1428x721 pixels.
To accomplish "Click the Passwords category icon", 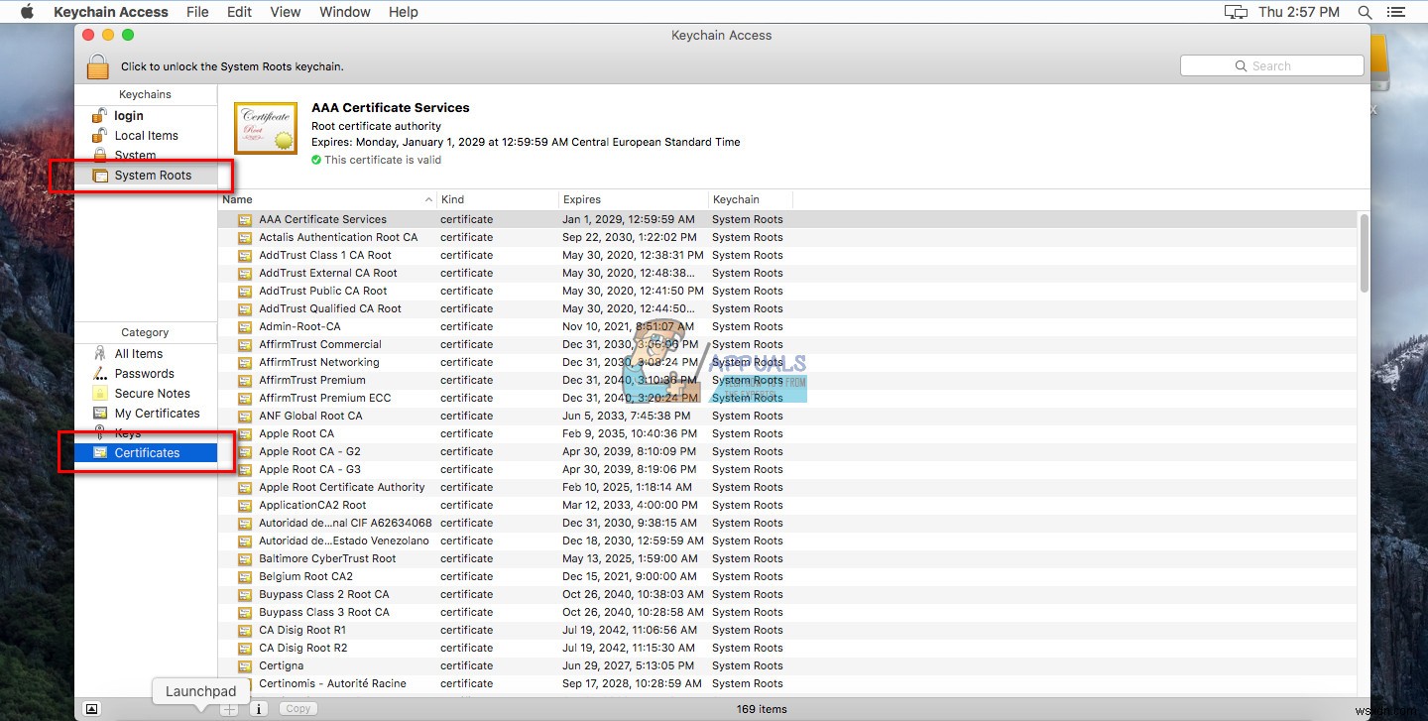I will (x=99, y=374).
